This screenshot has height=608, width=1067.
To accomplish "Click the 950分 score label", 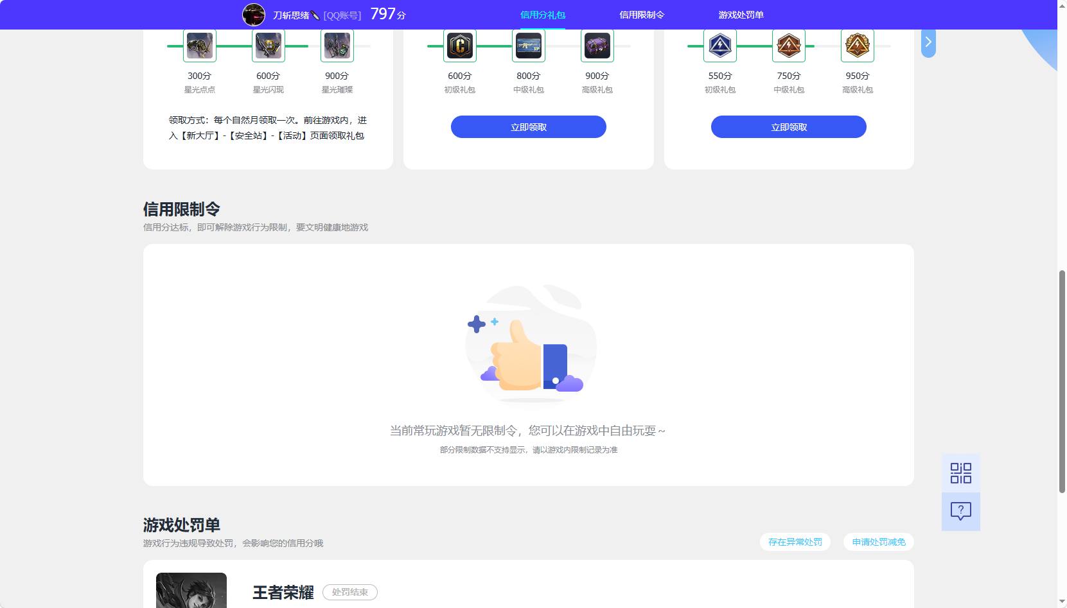I will (858, 76).
